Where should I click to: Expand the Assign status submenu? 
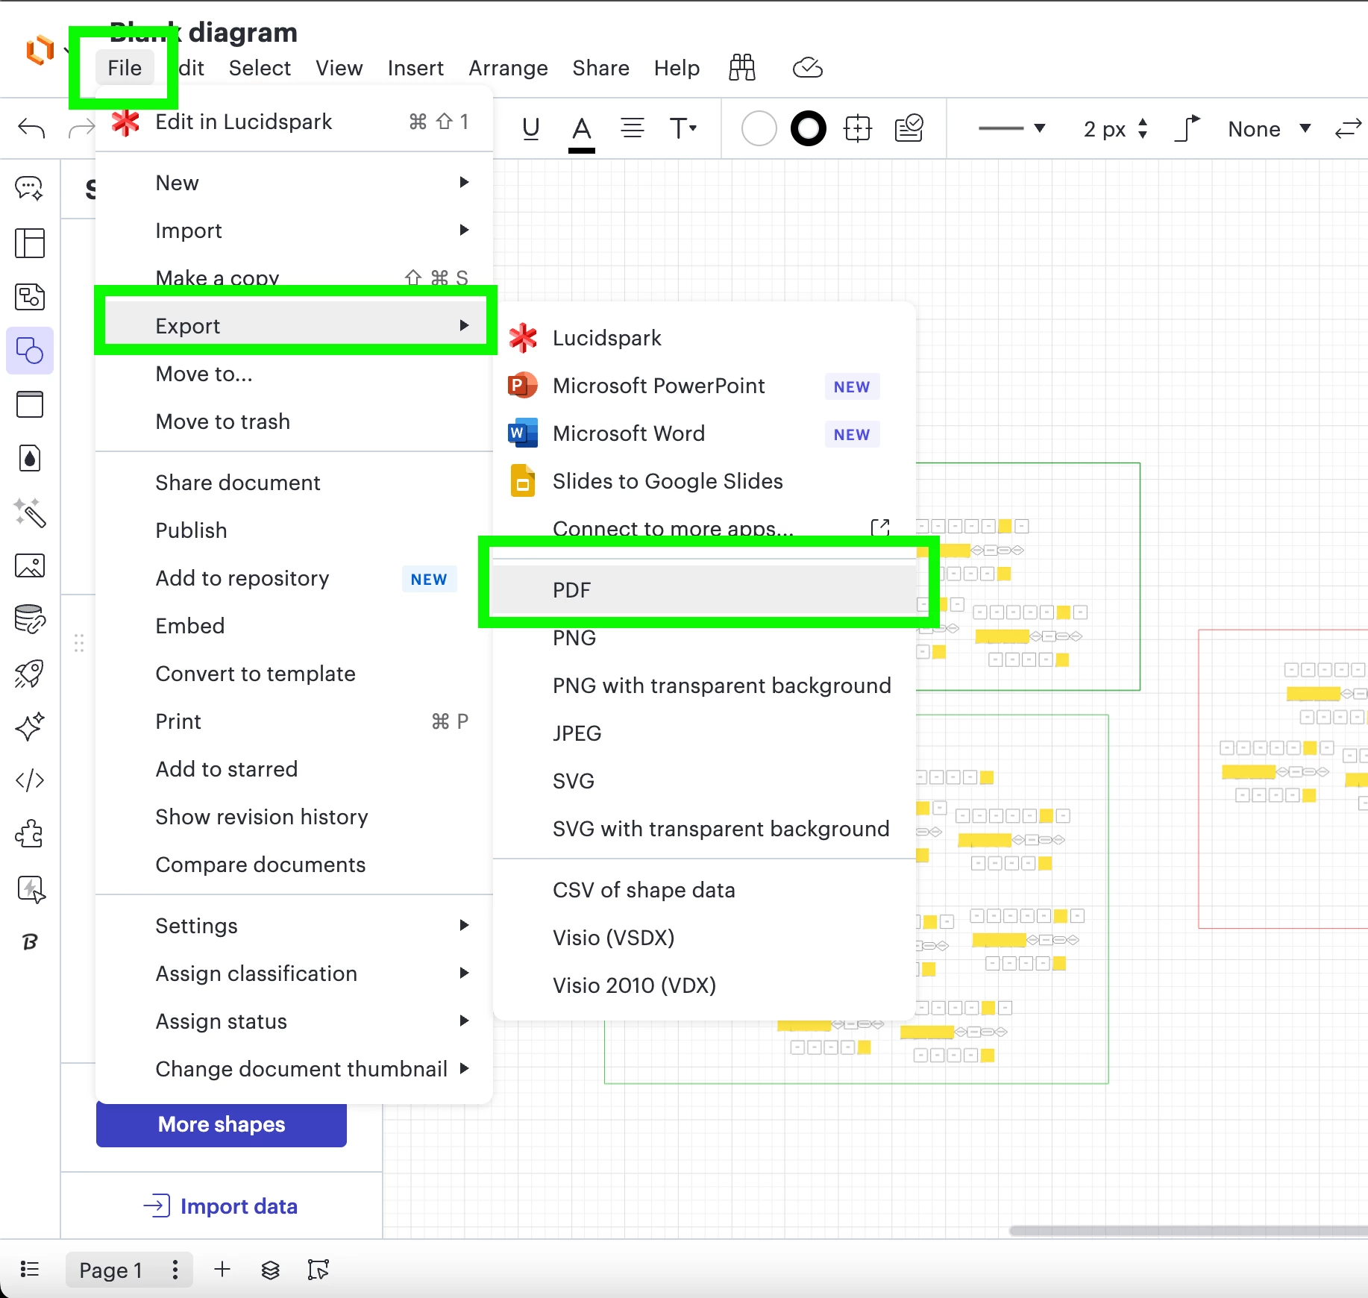pyautogui.click(x=294, y=1021)
